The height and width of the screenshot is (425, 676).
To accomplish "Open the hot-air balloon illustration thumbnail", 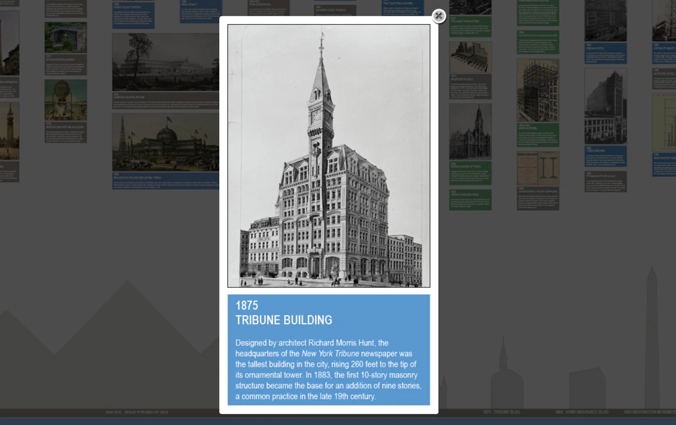I will click(x=65, y=100).
